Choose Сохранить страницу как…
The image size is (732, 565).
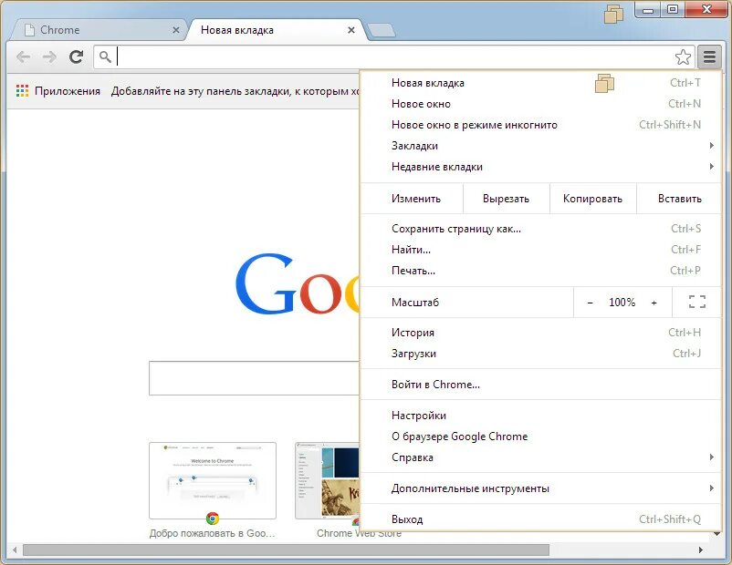(x=541, y=229)
